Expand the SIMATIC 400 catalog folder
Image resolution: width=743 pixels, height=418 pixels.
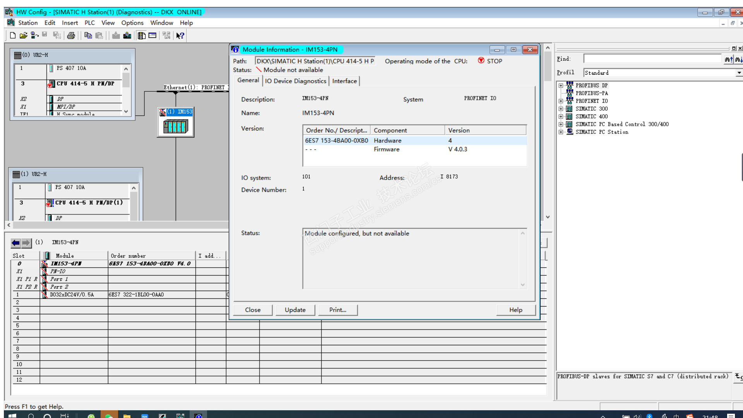[561, 116]
